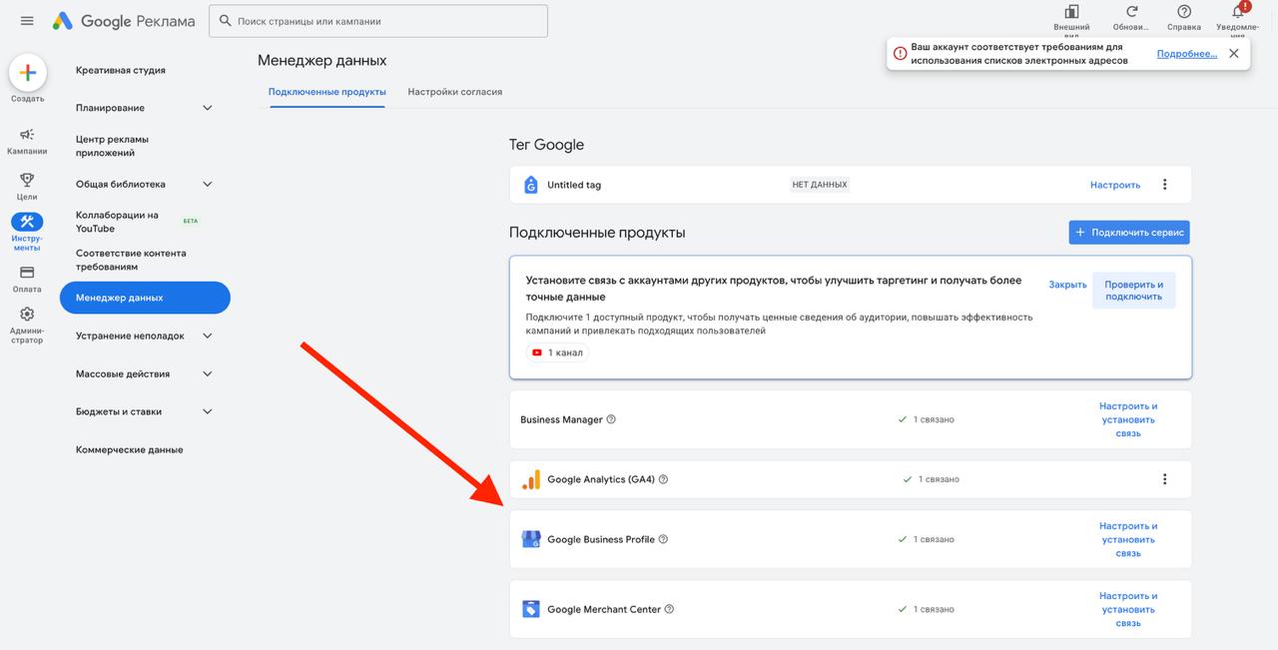Viewport: 1278px width, 650px height.
Task: Click Настроить for Untitled tag
Action: 1115,185
